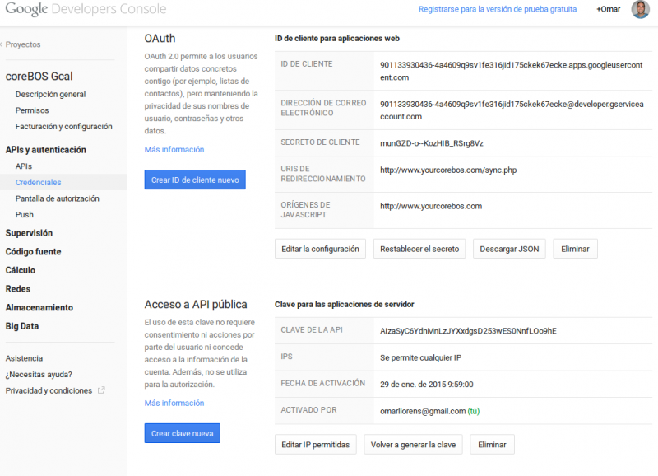
Task: Click Restablecer el secreto button
Action: pyautogui.click(x=419, y=249)
